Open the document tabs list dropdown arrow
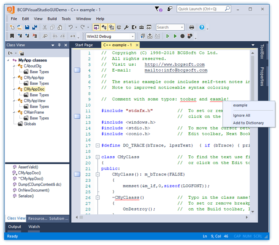Viewport: 279px width, 245px height. (x=253, y=45)
